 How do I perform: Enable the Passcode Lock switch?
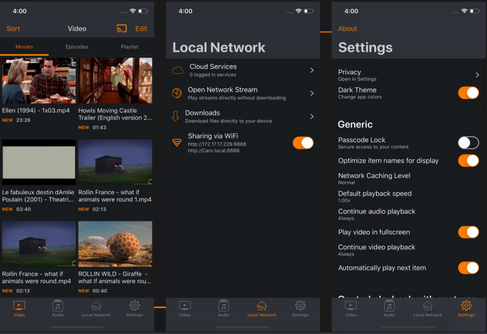click(x=469, y=142)
